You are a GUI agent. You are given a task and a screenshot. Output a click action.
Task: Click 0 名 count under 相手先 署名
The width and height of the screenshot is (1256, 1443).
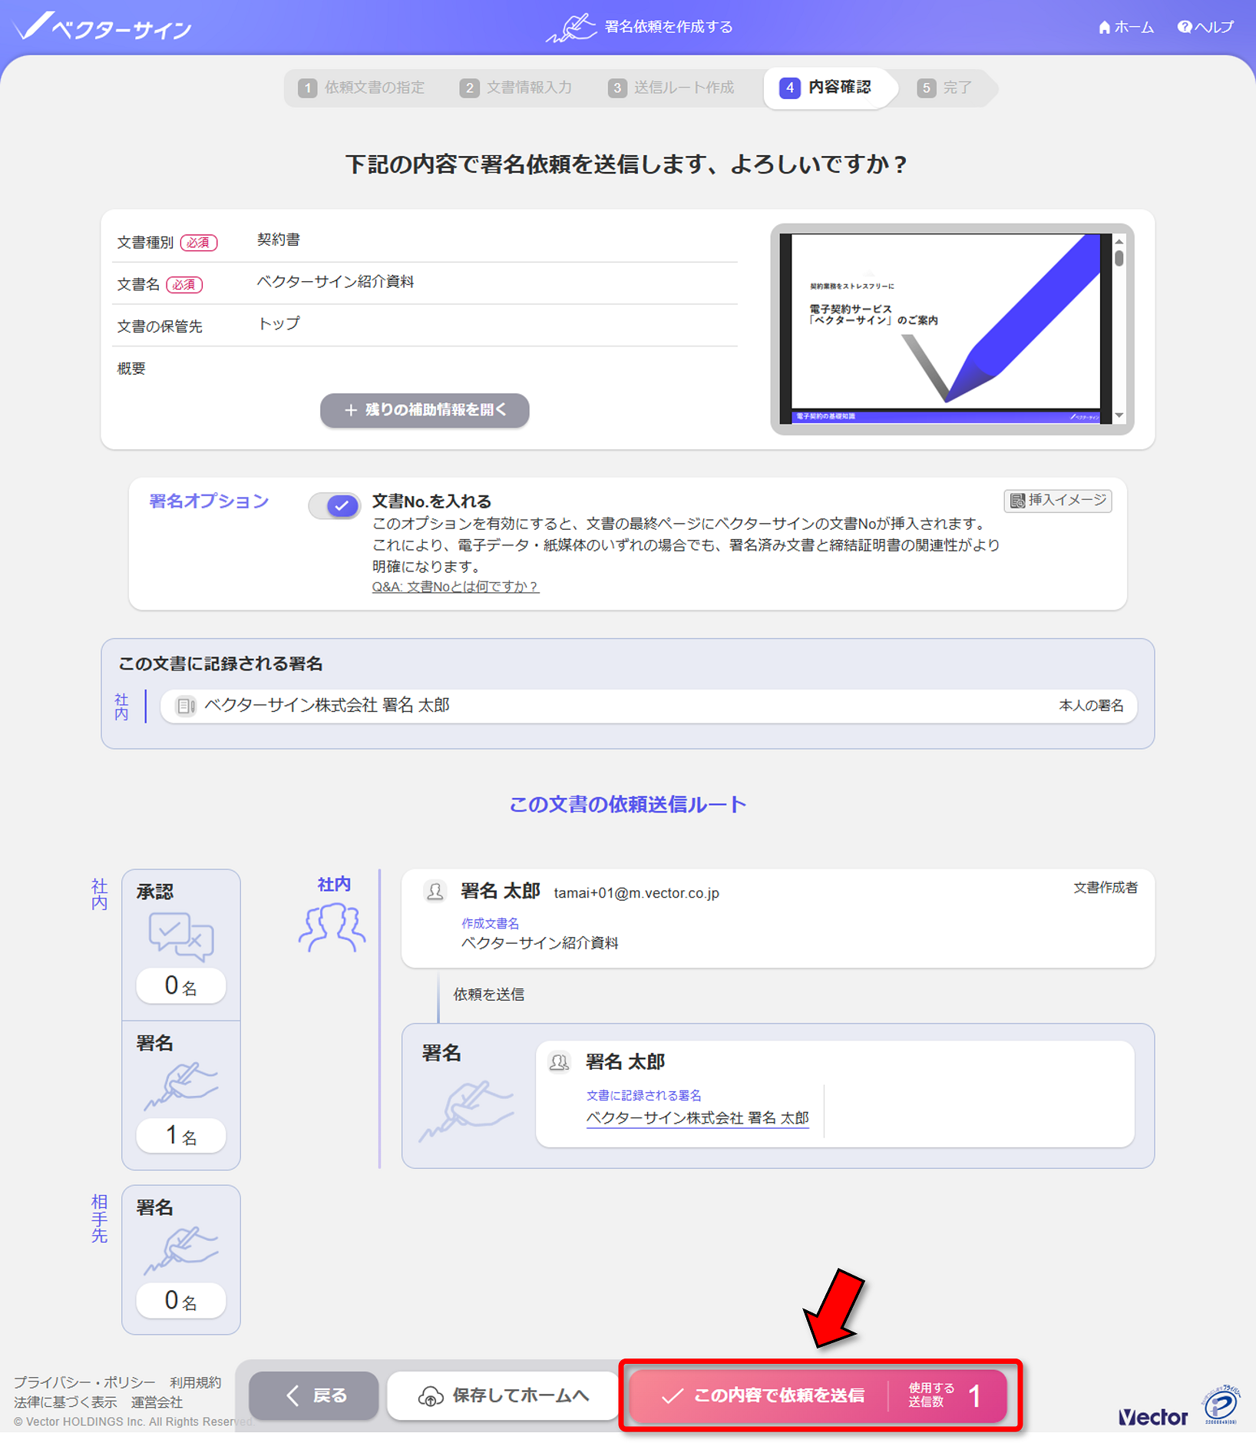tap(181, 1300)
